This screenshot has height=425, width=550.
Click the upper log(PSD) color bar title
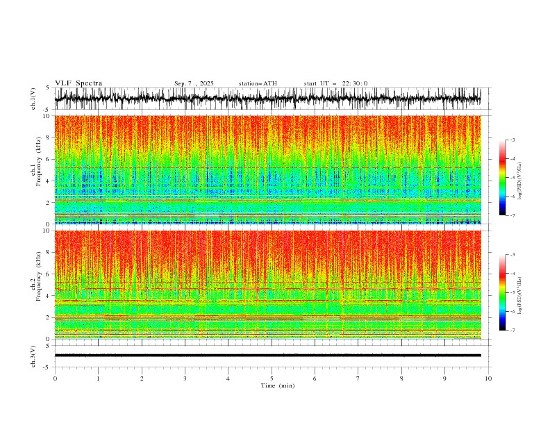tap(520, 181)
